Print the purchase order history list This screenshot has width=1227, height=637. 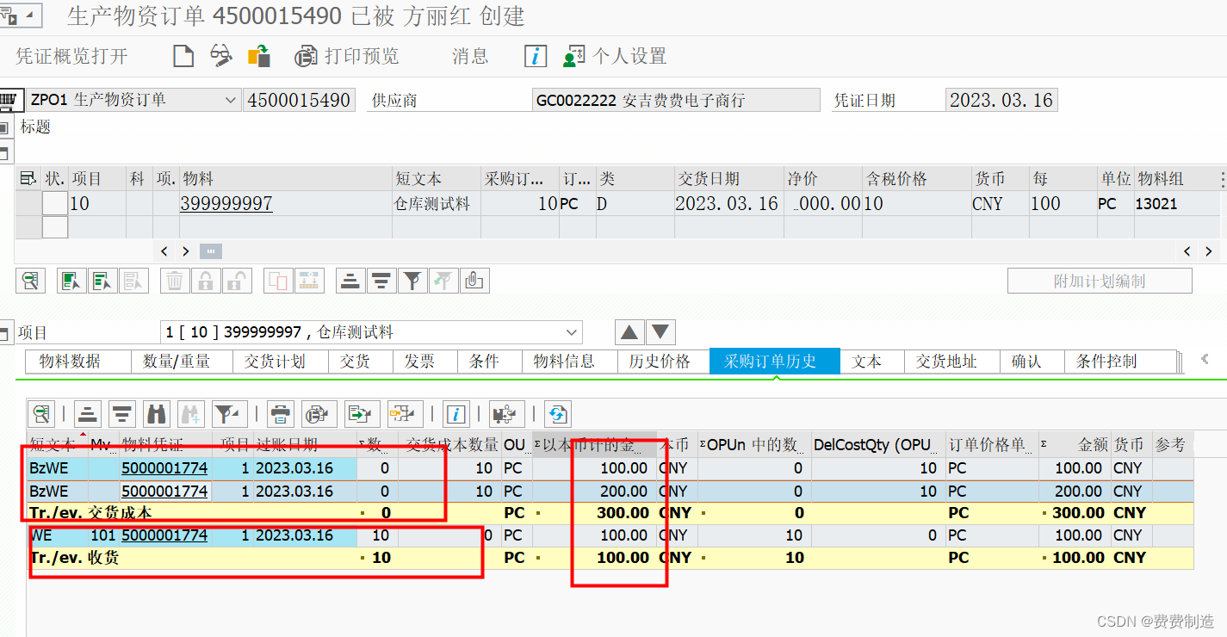pos(280,414)
